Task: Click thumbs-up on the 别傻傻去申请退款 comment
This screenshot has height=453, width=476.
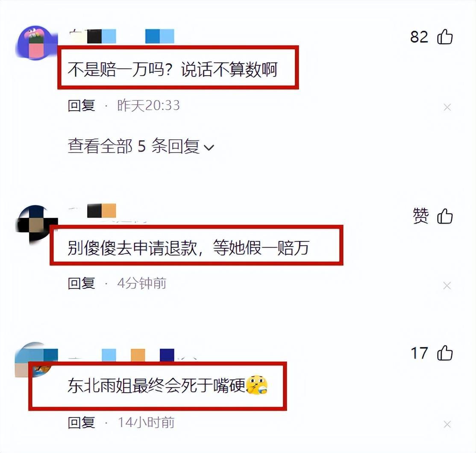Action: click(x=445, y=216)
